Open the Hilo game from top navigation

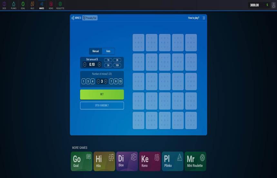click(32, 5)
